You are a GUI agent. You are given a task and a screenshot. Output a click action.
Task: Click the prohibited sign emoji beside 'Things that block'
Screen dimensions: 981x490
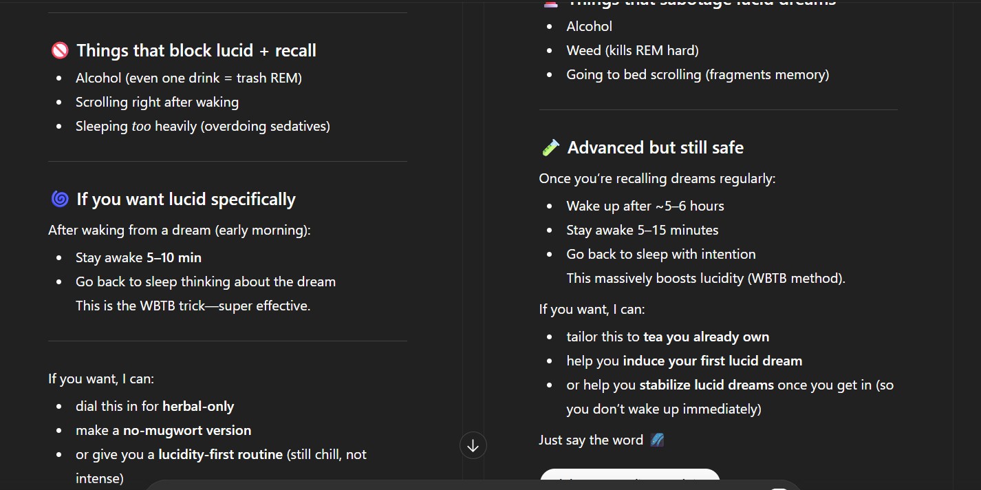pyautogui.click(x=60, y=51)
